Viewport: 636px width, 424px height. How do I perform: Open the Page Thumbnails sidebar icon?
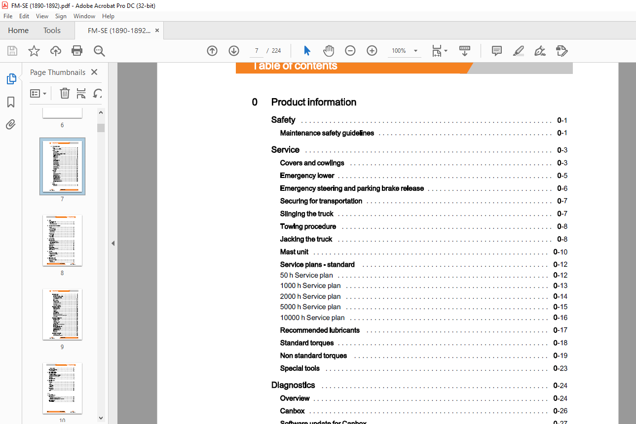[11, 79]
